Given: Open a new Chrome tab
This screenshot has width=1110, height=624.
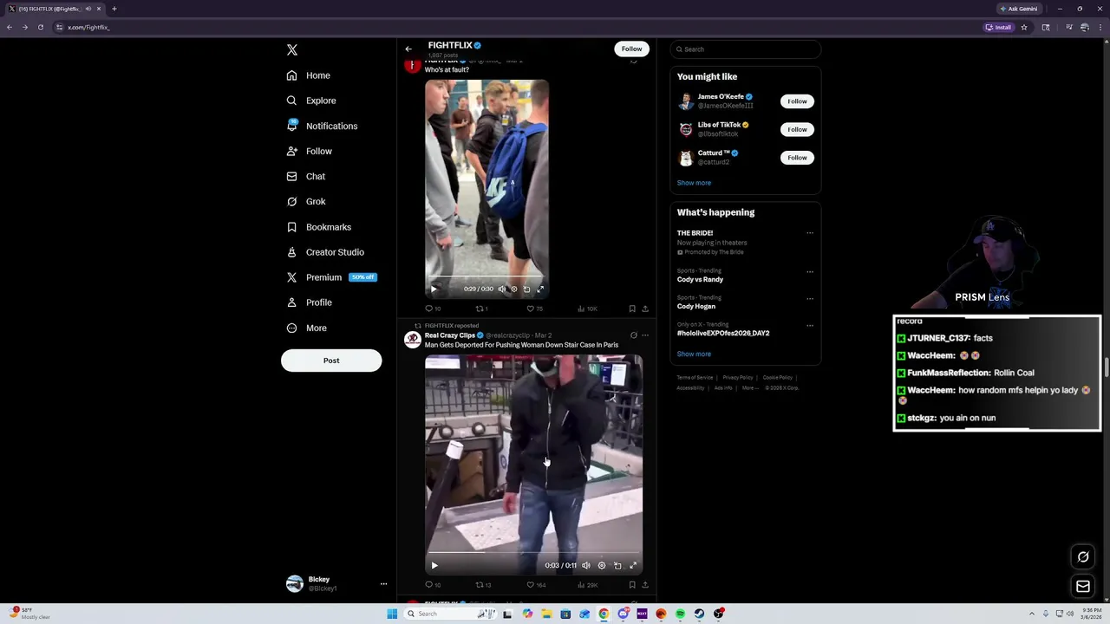Looking at the screenshot, I should pyautogui.click(x=114, y=9).
